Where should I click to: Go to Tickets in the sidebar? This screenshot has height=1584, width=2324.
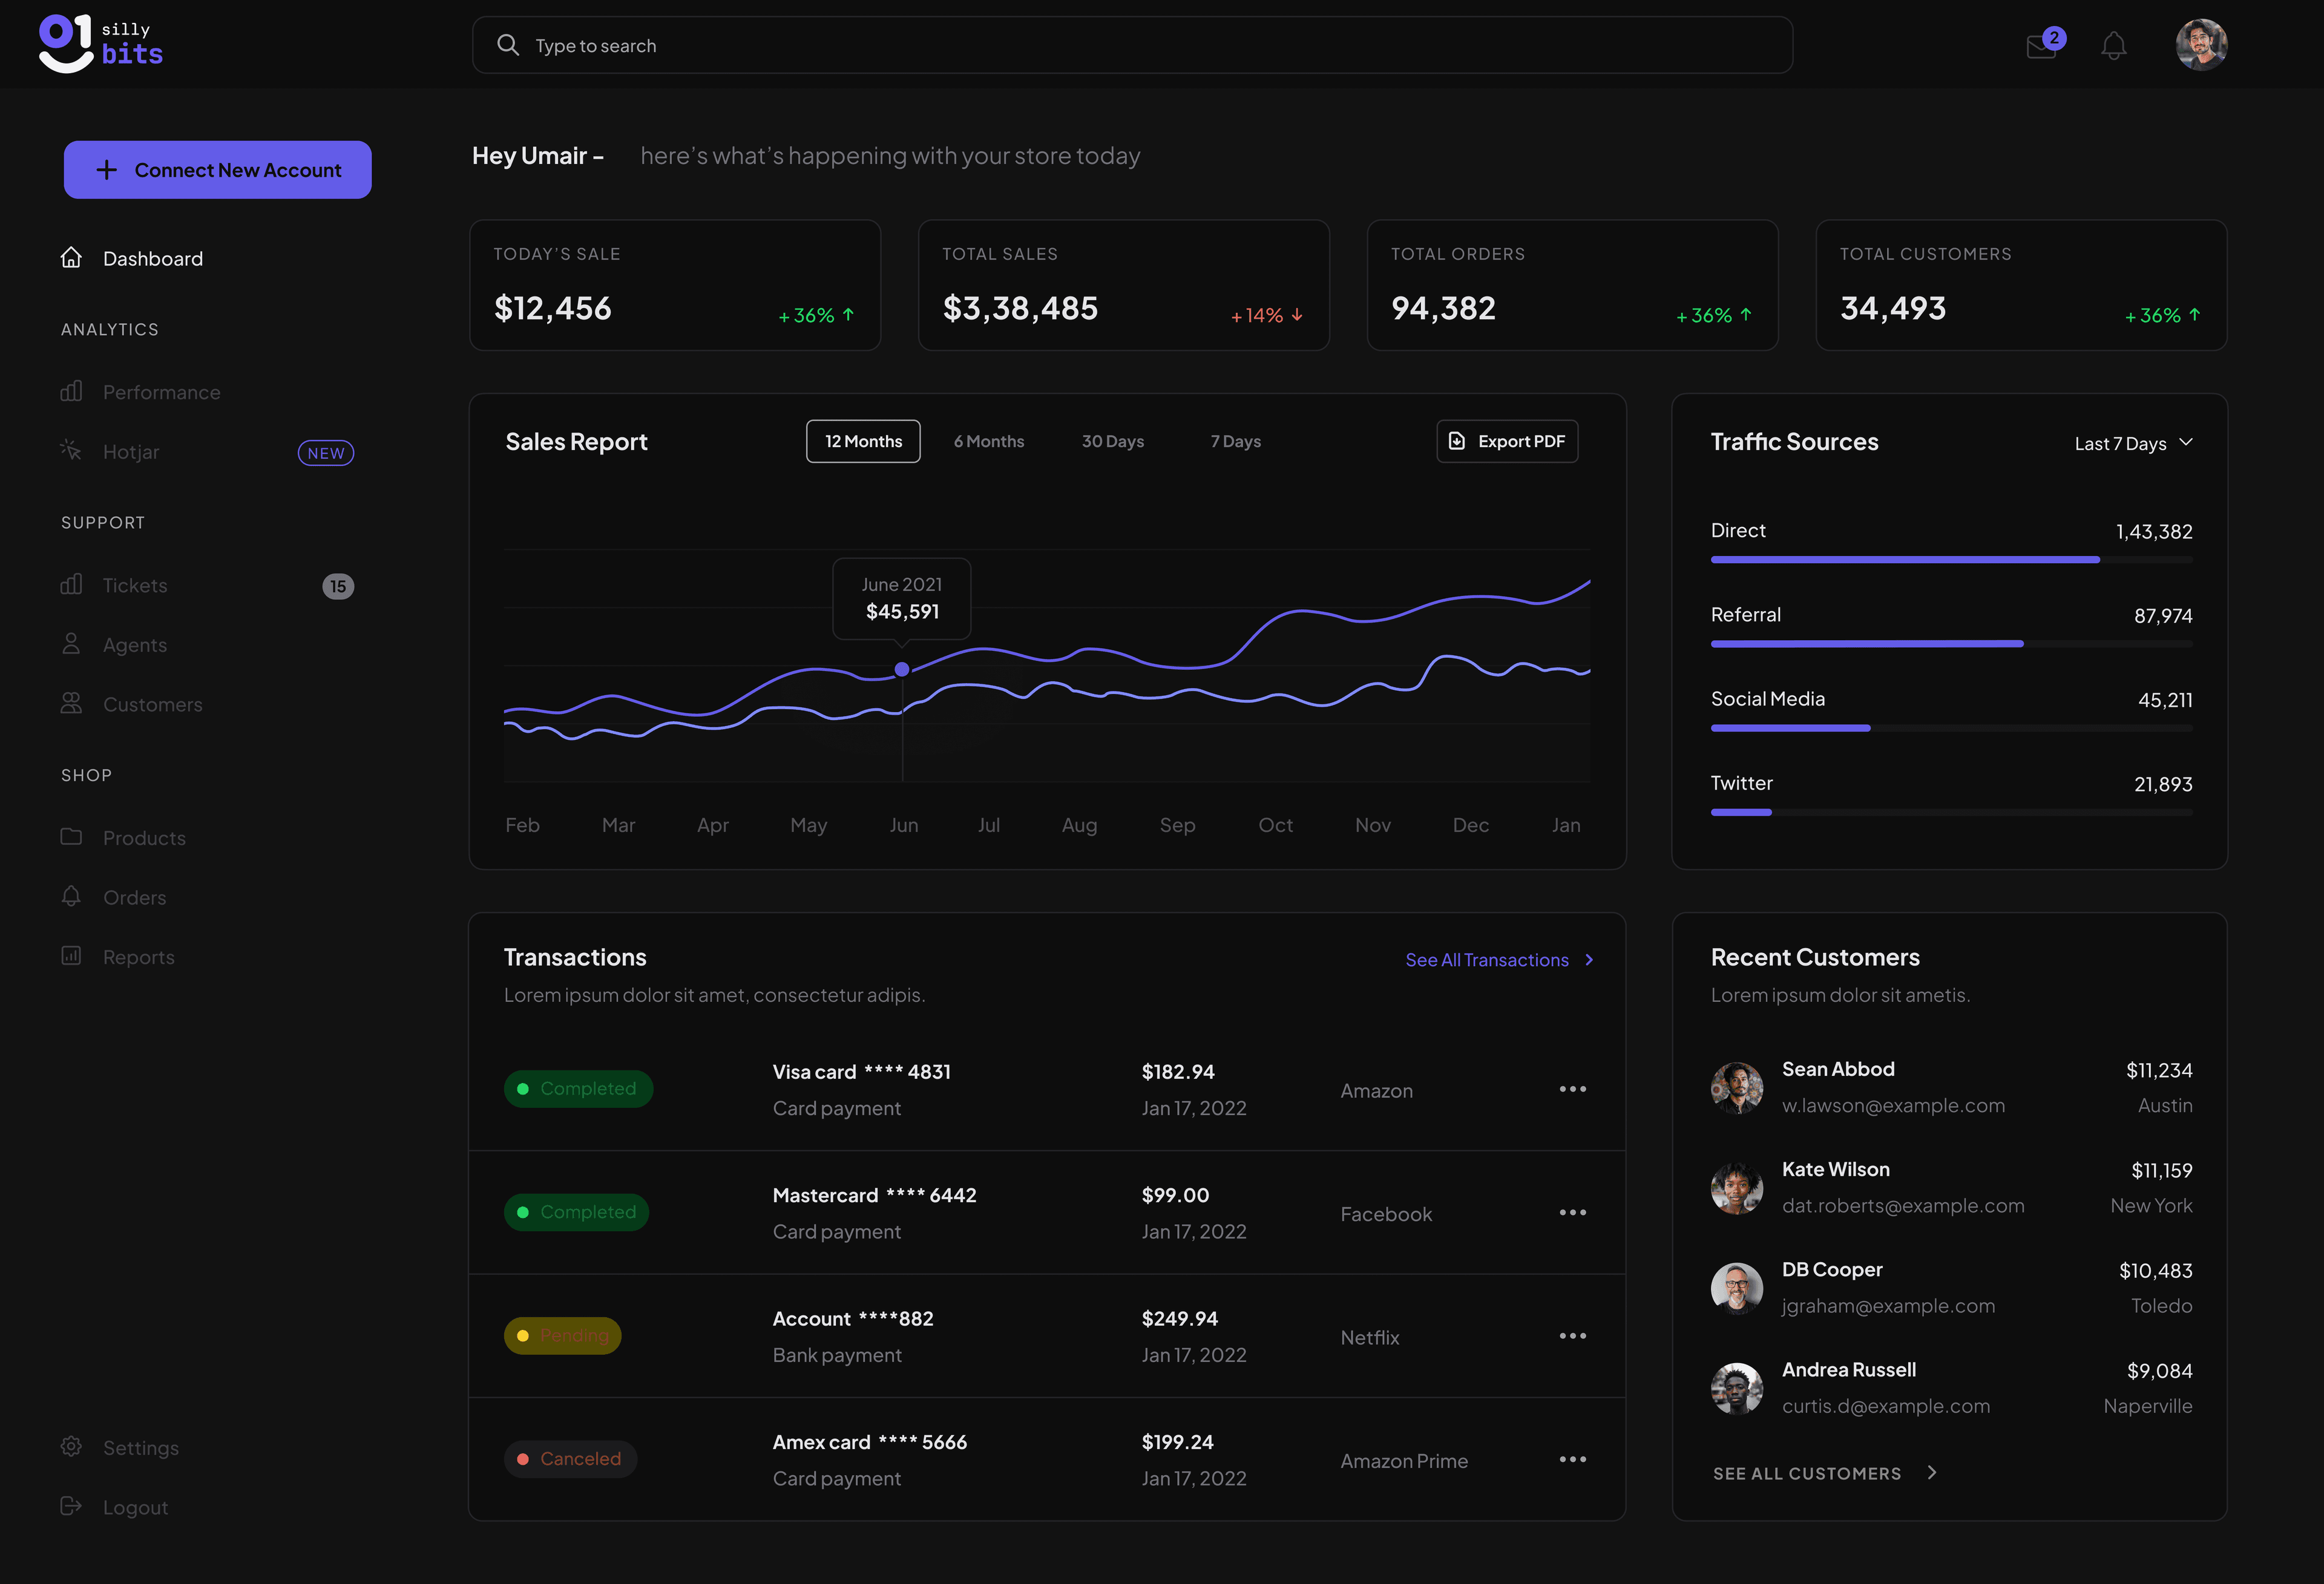pyautogui.click(x=135, y=585)
